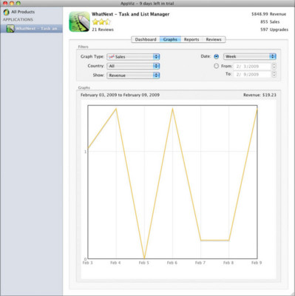This screenshot has width=295, height=296.
Task: Open the Country dropdown
Action: coord(133,66)
